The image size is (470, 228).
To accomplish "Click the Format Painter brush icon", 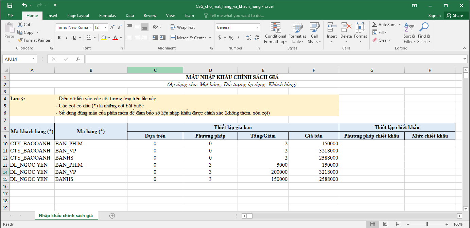I will coord(20,40).
